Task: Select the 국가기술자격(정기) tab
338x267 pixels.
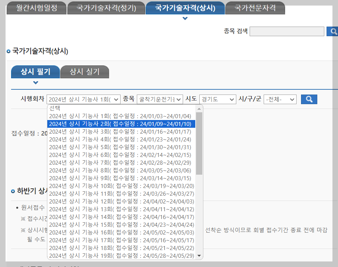Action: pos(106,7)
